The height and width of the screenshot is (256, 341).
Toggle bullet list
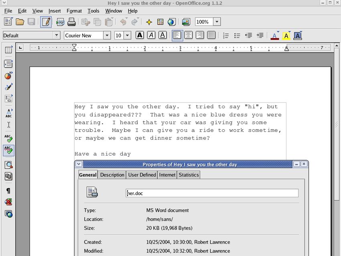coord(237,35)
